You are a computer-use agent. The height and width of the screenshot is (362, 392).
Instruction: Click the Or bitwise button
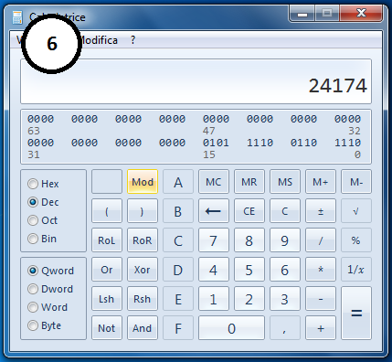tap(107, 270)
